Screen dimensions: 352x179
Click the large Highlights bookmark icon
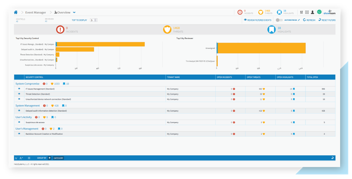coord(271,29)
